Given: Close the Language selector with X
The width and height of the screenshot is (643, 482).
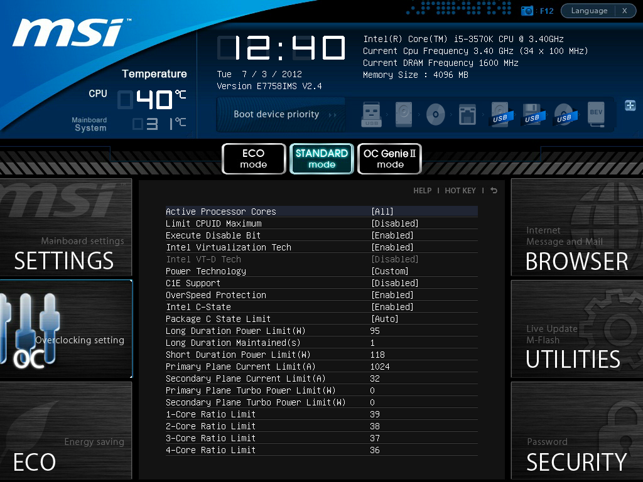Looking at the screenshot, I should (x=625, y=11).
